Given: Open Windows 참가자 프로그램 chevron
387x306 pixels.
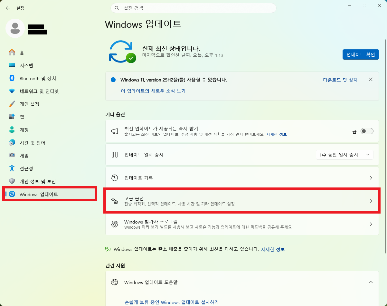Looking at the screenshot, I should coord(371,224).
